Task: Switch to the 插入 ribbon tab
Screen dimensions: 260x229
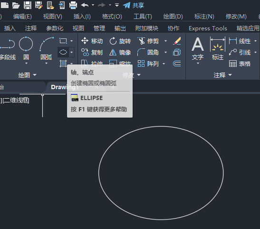Action: tap(10, 28)
